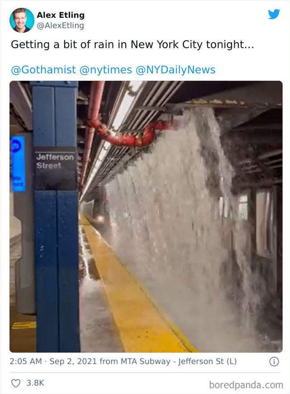The width and height of the screenshot is (290, 394).
Task: Open the @Gothamist mention
Action: pos(43,70)
